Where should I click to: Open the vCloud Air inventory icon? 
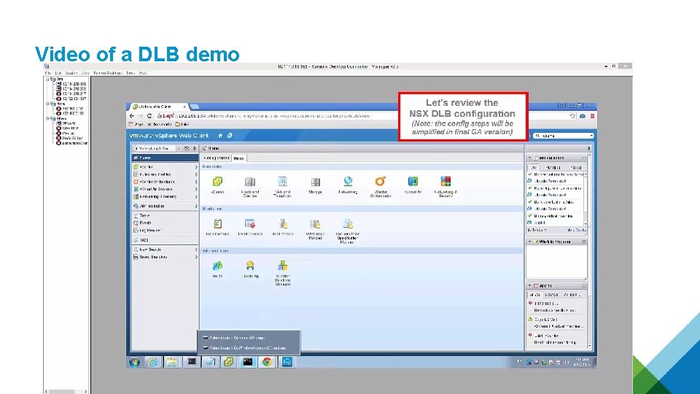pyautogui.click(x=413, y=182)
